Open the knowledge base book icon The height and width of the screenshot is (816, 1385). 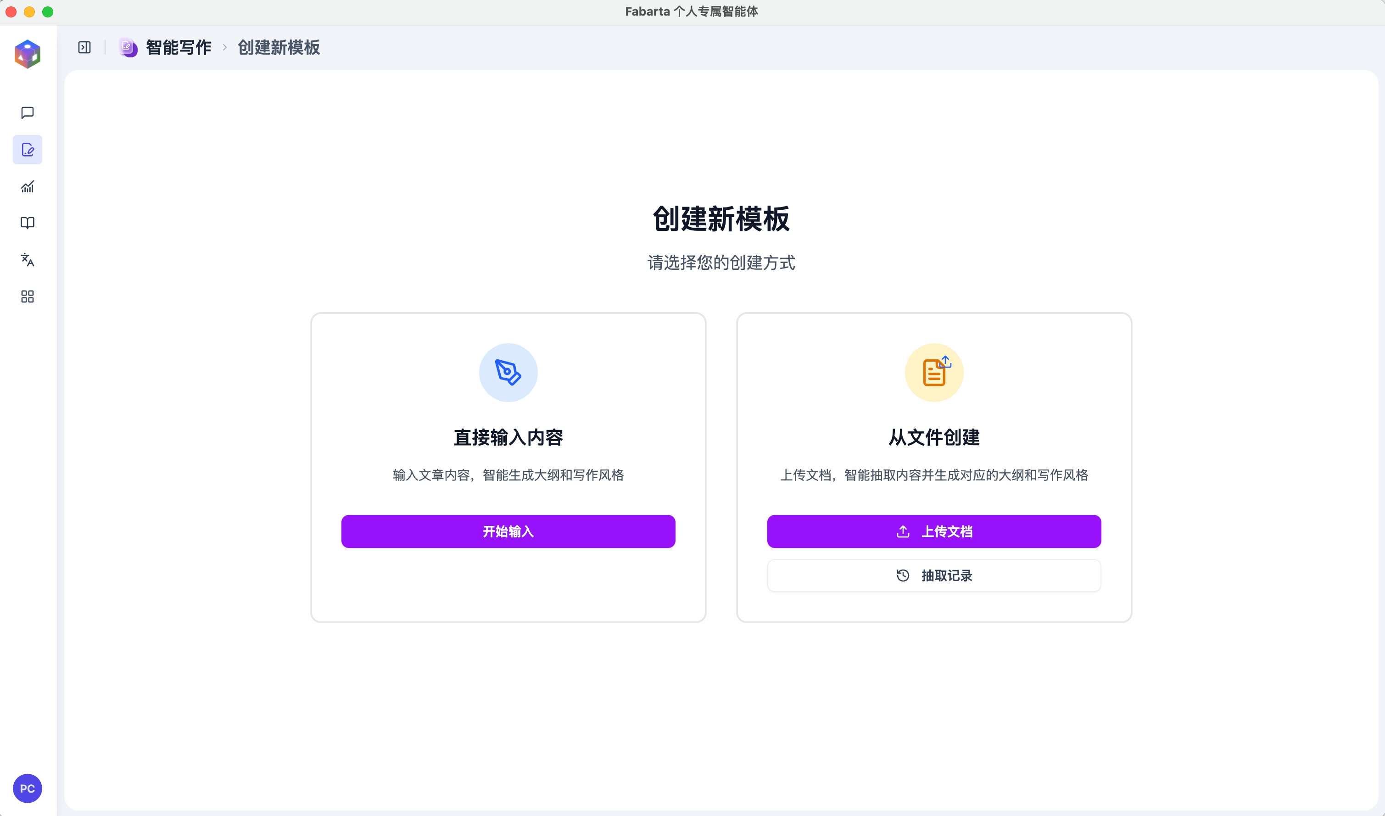pyautogui.click(x=28, y=223)
